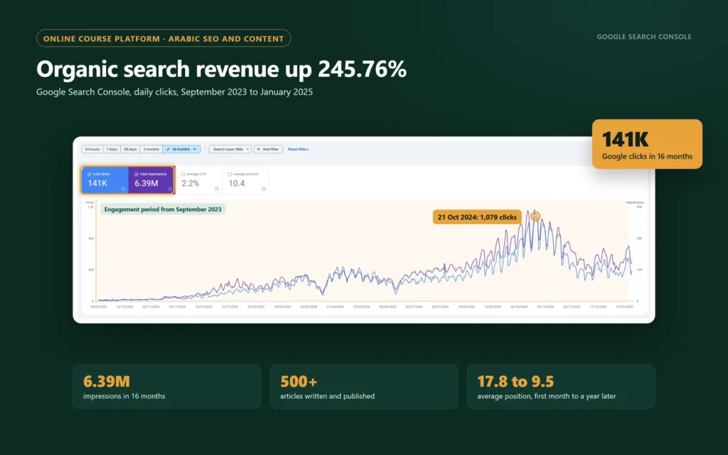Click the checkmark icon beside 16 months
This screenshot has width=728, height=455.
point(168,149)
